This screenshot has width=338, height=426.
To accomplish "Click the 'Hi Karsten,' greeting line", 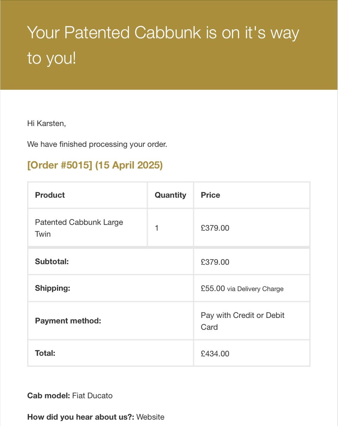I will 46,124.
